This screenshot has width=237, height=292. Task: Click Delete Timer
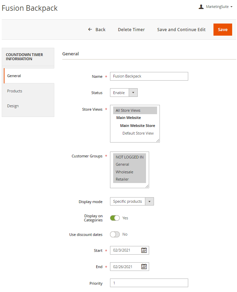point(131,29)
